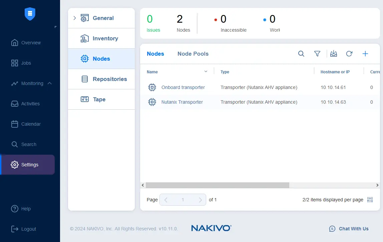Go to the next page arrow

coord(200,200)
